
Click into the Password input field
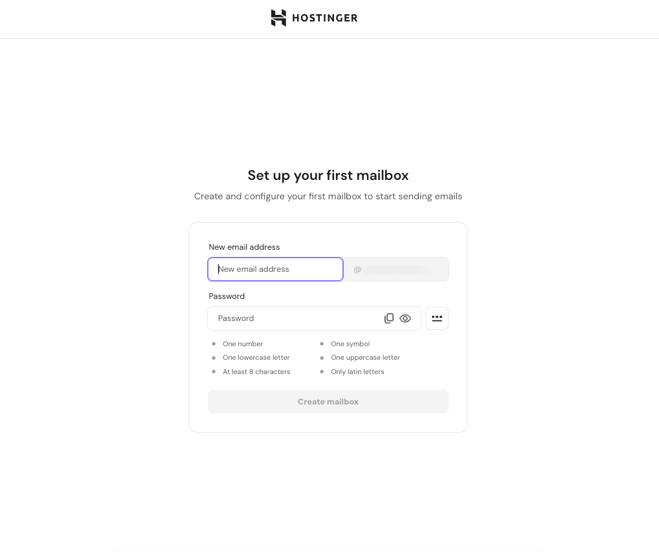point(298,318)
